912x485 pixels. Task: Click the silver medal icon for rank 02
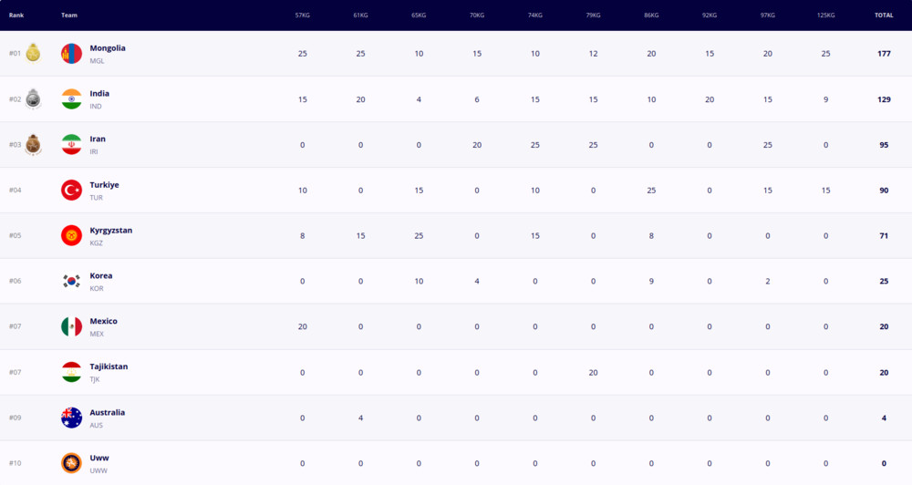coord(33,98)
